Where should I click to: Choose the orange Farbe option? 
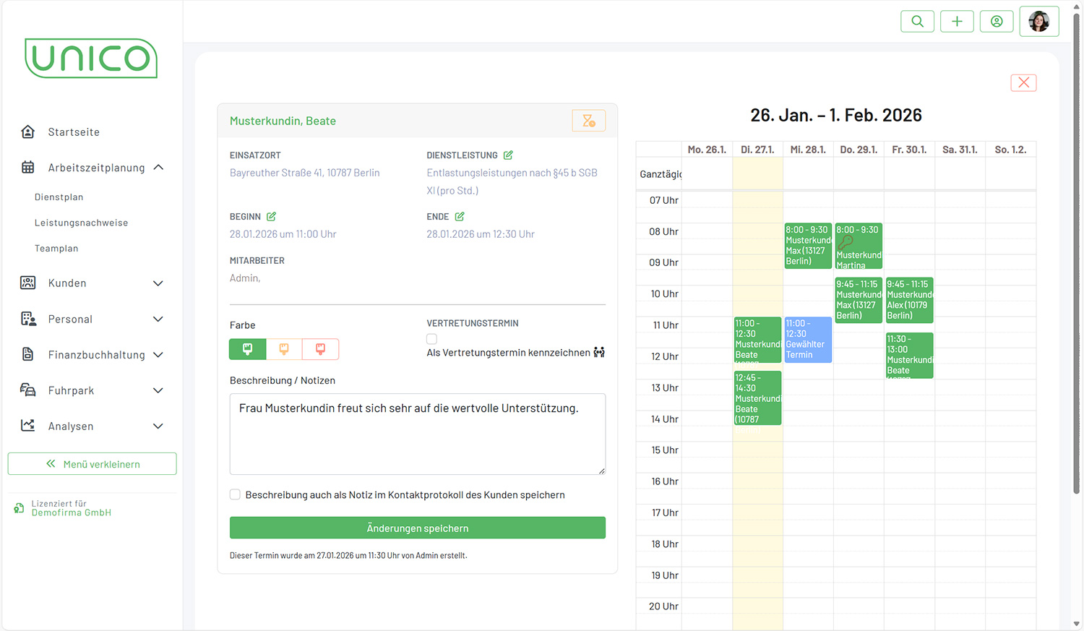pyautogui.click(x=284, y=349)
